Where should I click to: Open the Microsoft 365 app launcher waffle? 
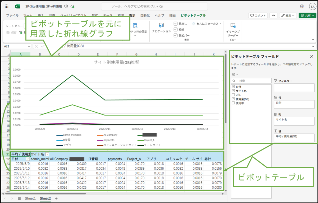coord(7,6)
